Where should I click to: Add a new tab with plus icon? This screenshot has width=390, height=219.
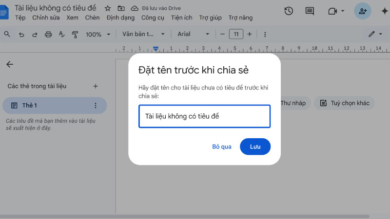(x=96, y=86)
